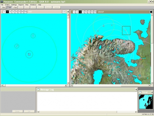Click the strategic overview minimap thumbnail
Viewport: 154px width, 116px height.
click(x=146, y=102)
